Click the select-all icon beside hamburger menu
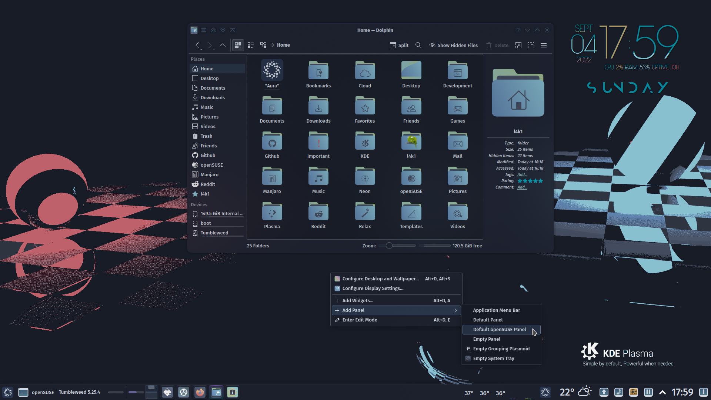The image size is (711, 400). 531,45
